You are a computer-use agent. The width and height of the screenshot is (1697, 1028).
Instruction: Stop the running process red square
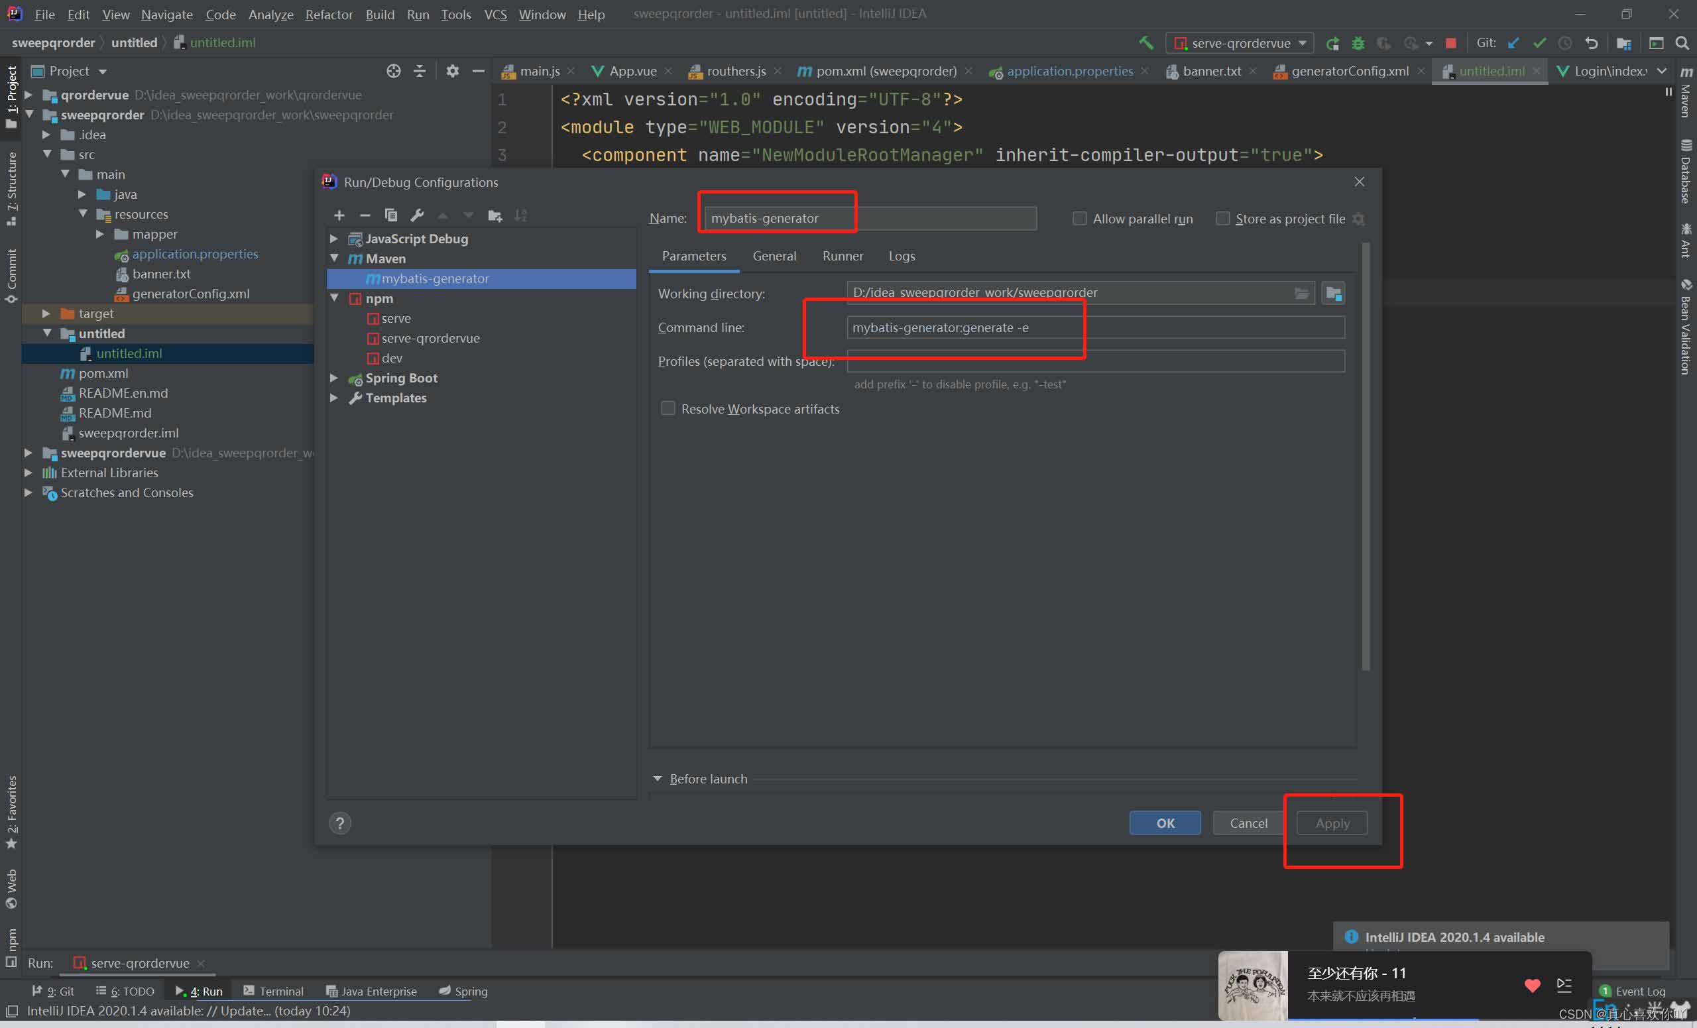pos(1450,42)
